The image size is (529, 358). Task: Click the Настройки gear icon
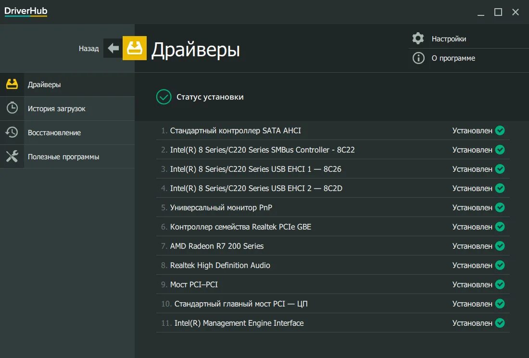(x=418, y=38)
